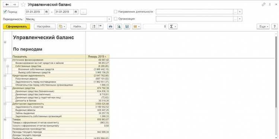The height and width of the screenshot is (139, 279).
Task: Select row Полученные авансы
Action: pos(61,79)
